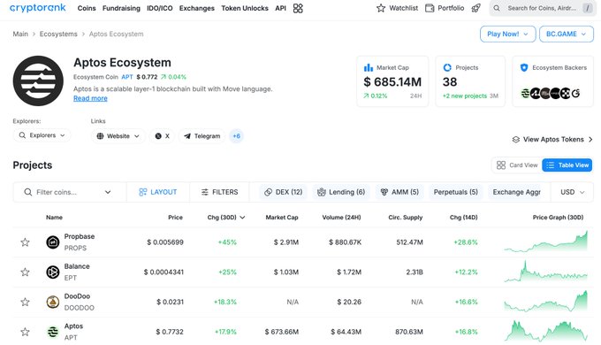
Task: Filter by Lending (6) category
Action: 341,192
